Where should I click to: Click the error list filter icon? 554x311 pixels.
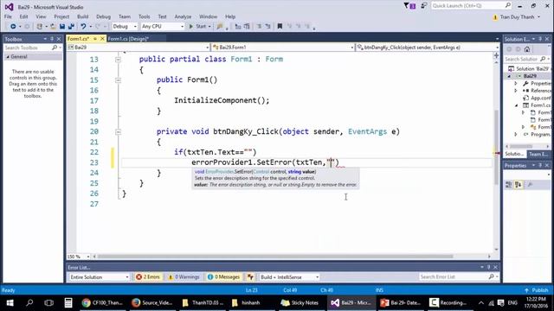tap(250, 277)
